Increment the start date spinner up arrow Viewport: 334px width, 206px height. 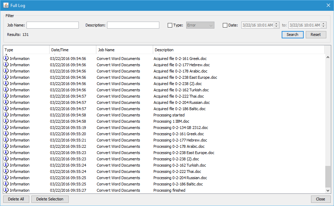point(276,24)
